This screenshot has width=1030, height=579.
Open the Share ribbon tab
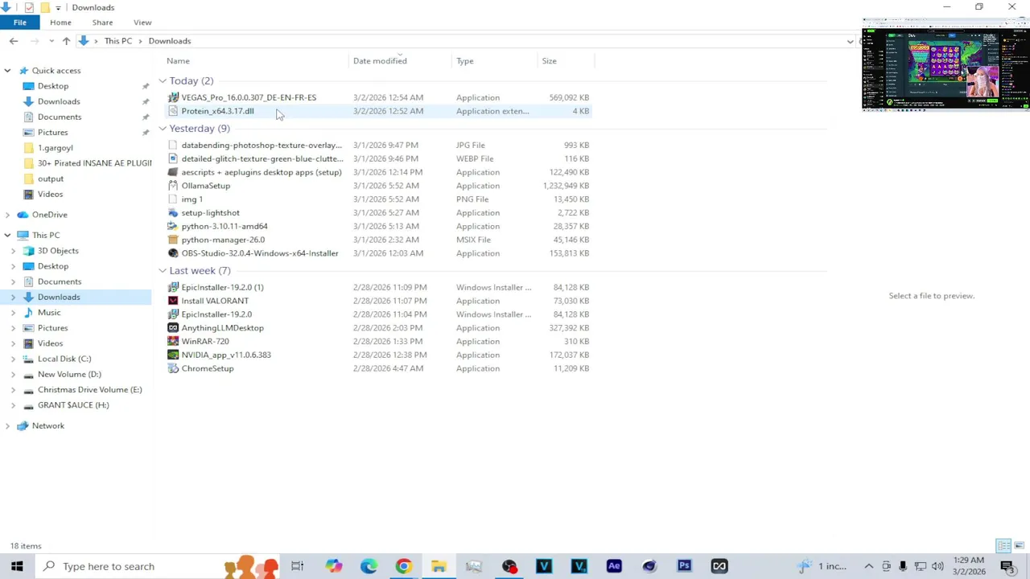102,23
